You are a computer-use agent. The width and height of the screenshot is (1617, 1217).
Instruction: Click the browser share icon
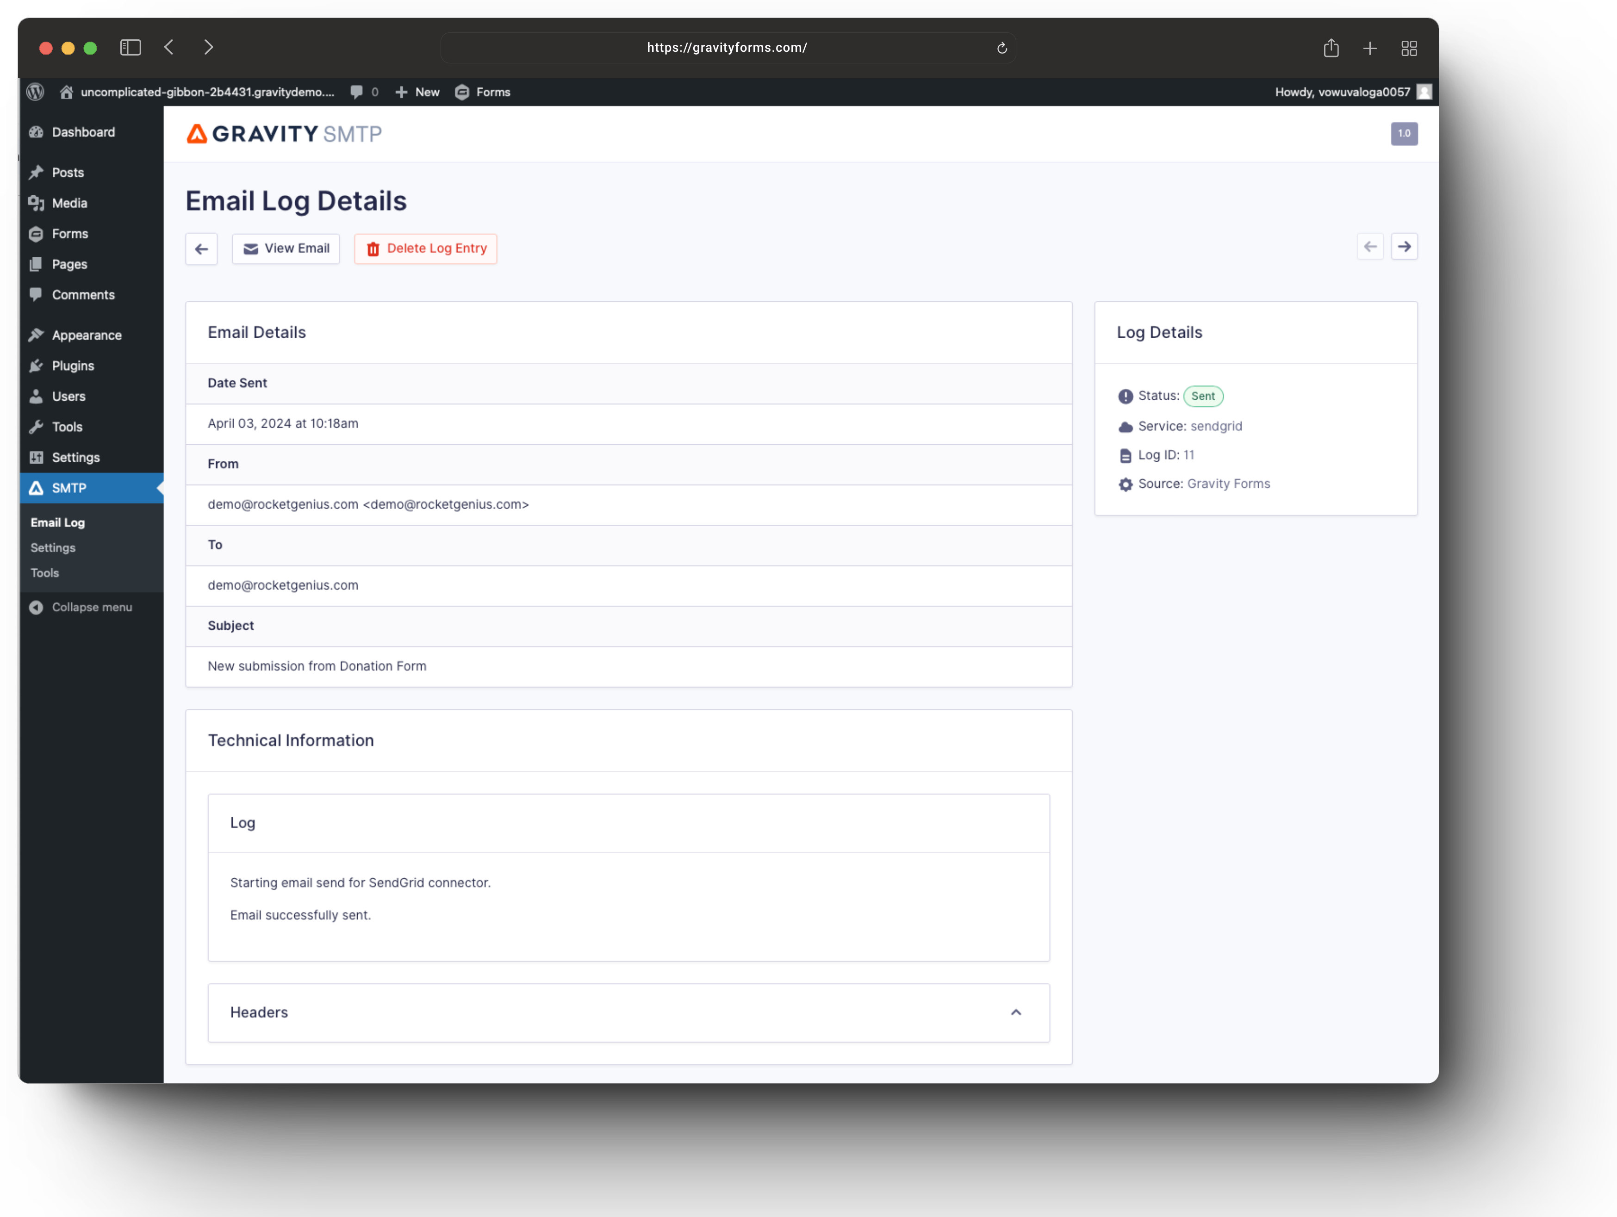[1331, 48]
